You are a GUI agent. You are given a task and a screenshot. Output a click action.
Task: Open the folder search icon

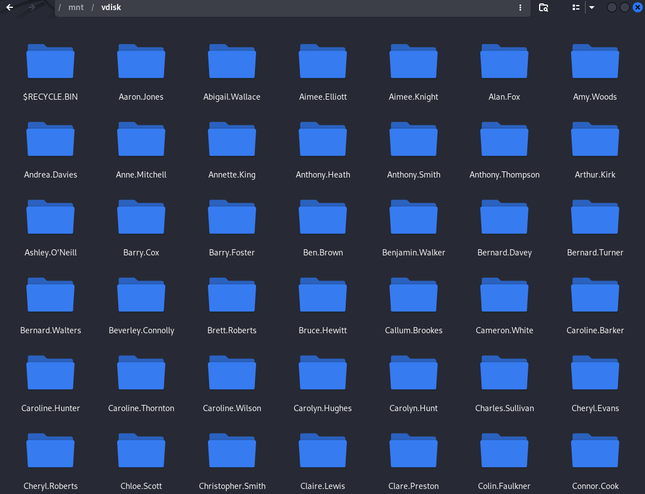544,7
